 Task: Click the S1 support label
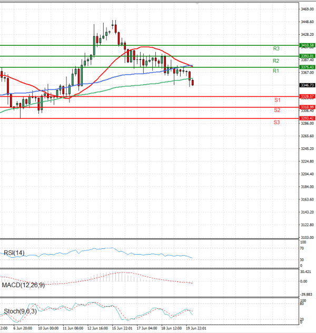(x=278, y=100)
